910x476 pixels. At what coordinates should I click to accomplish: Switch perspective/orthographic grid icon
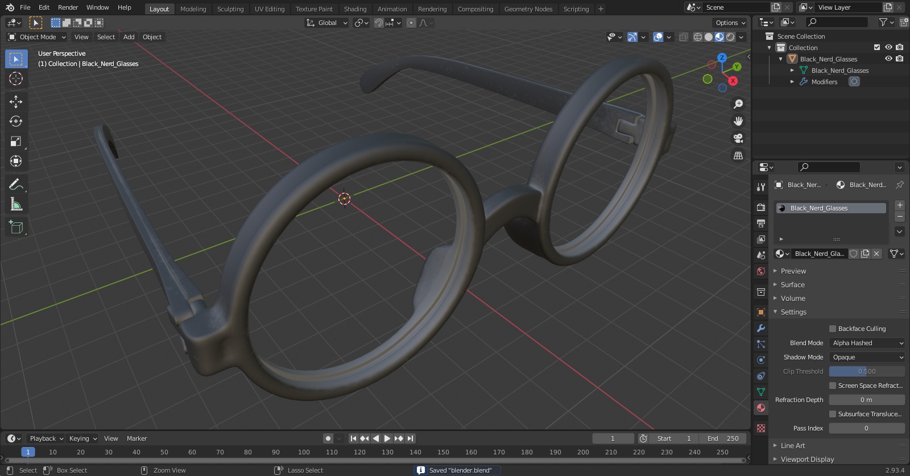coord(738,155)
